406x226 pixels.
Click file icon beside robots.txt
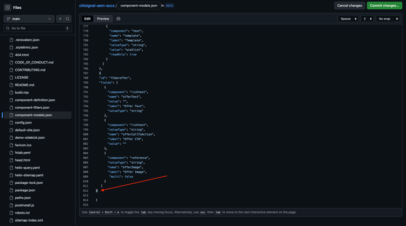pos(11,213)
